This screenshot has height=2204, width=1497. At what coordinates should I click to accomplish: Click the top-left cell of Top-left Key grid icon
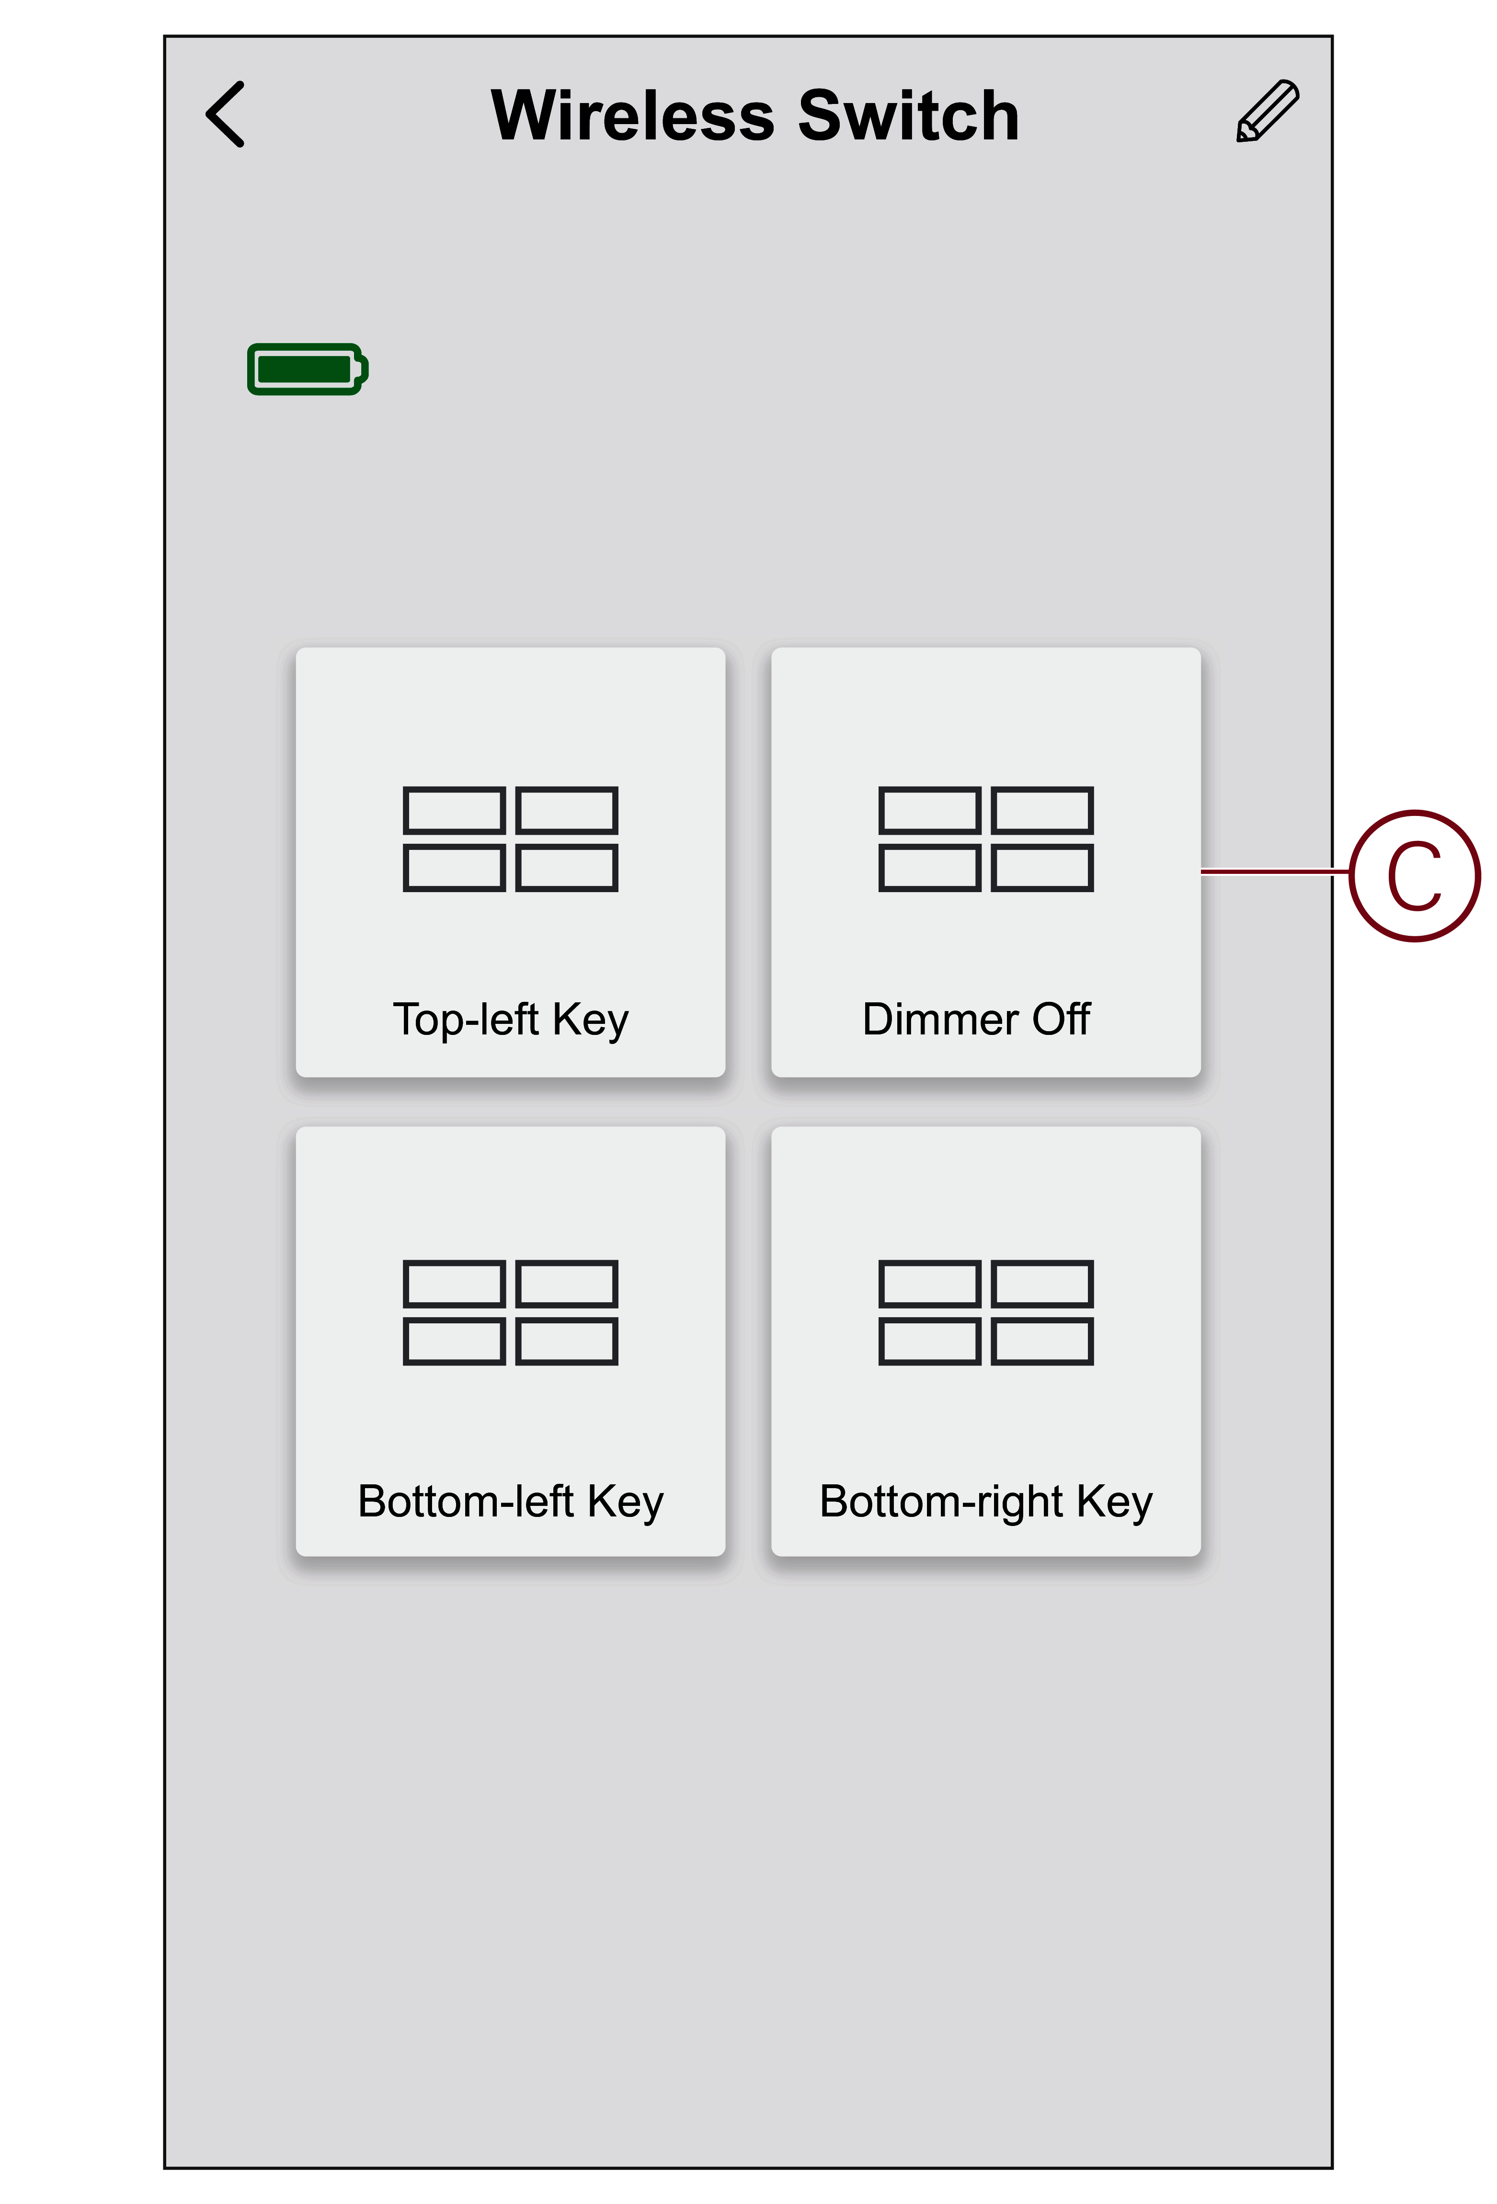[x=453, y=810]
